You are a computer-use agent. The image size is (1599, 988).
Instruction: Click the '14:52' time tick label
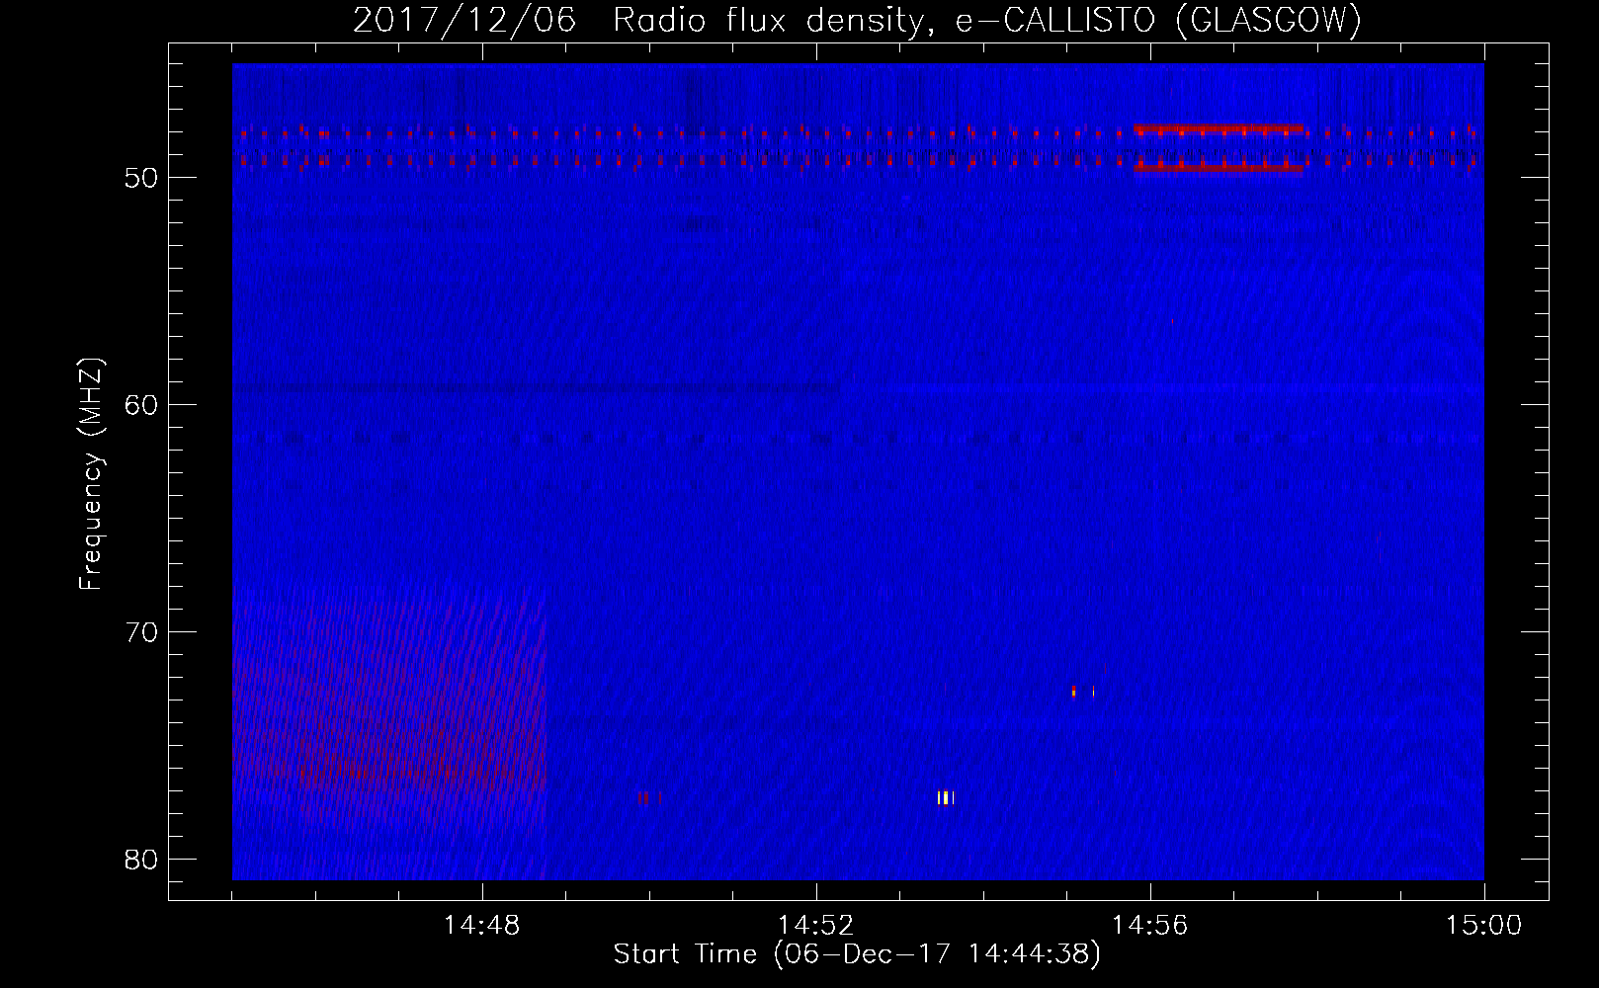coord(816,925)
